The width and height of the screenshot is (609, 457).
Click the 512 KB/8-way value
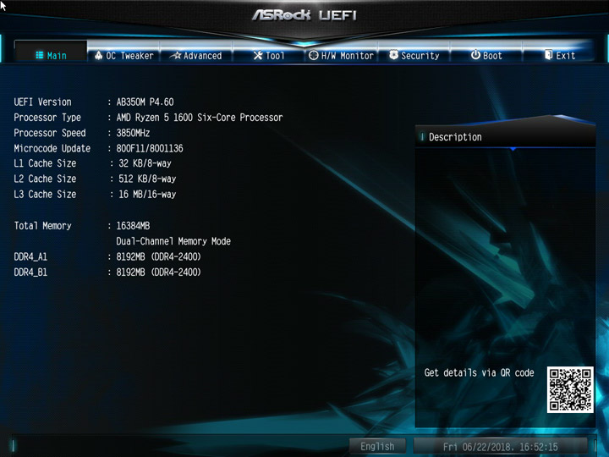click(x=147, y=179)
